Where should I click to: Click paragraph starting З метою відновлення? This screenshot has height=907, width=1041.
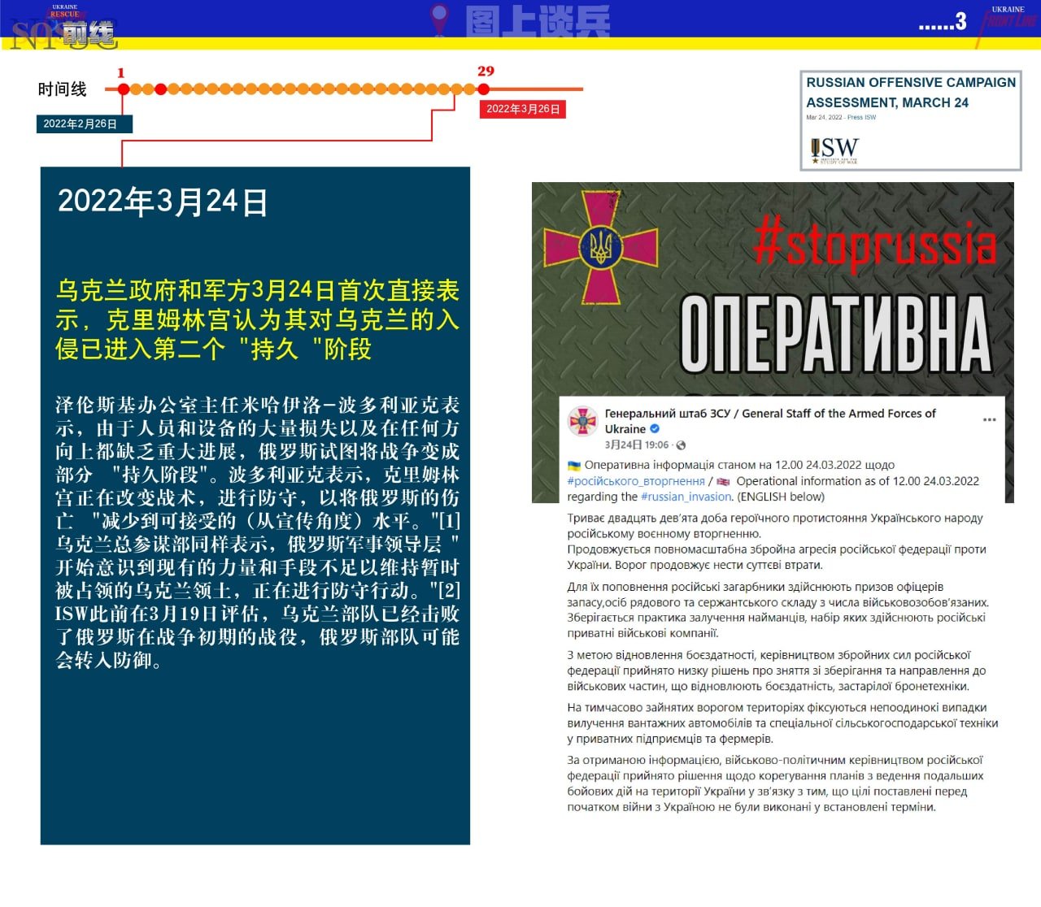[x=777, y=670]
